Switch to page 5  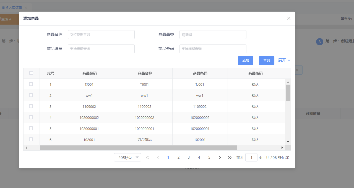(209, 157)
